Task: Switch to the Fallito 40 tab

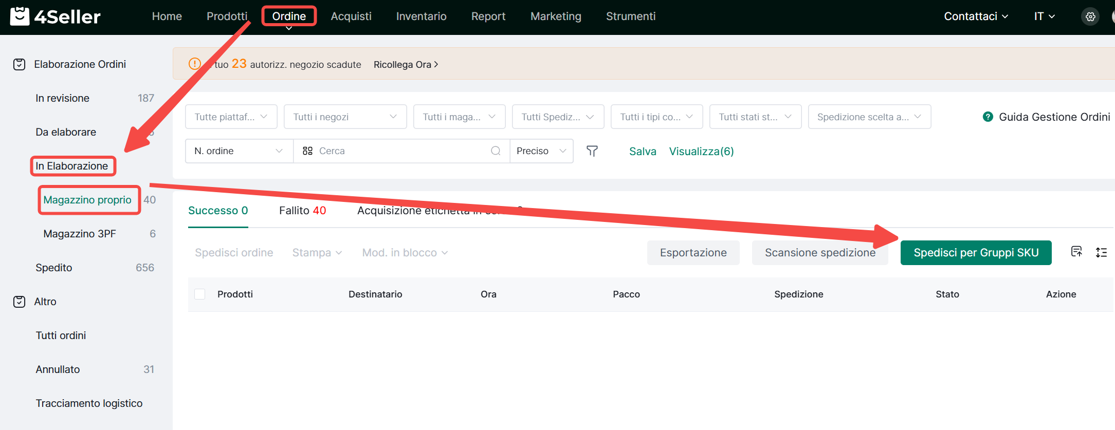Action: (x=302, y=211)
